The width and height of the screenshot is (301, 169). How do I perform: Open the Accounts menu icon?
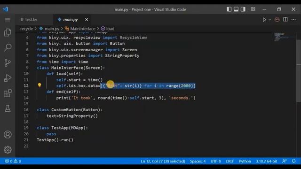(x=8, y=135)
